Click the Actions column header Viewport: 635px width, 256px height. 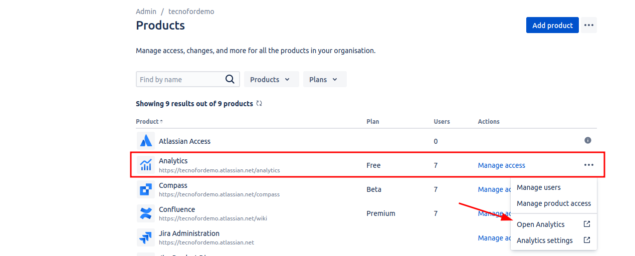tap(489, 121)
